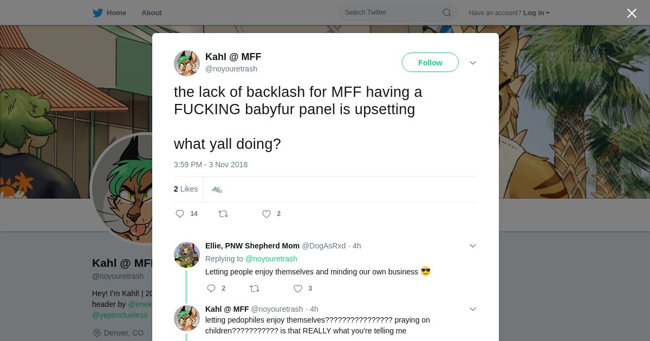This screenshot has width=650, height=341.
Task: Click reply icon on main tweet
Action: click(180, 214)
